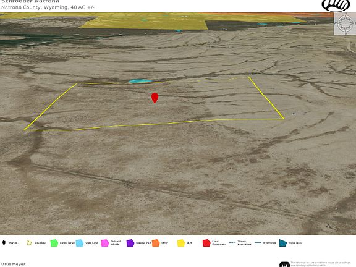Click the 'State Land' legend label
The height and width of the screenshot is (267, 356).
(x=91, y=243)
